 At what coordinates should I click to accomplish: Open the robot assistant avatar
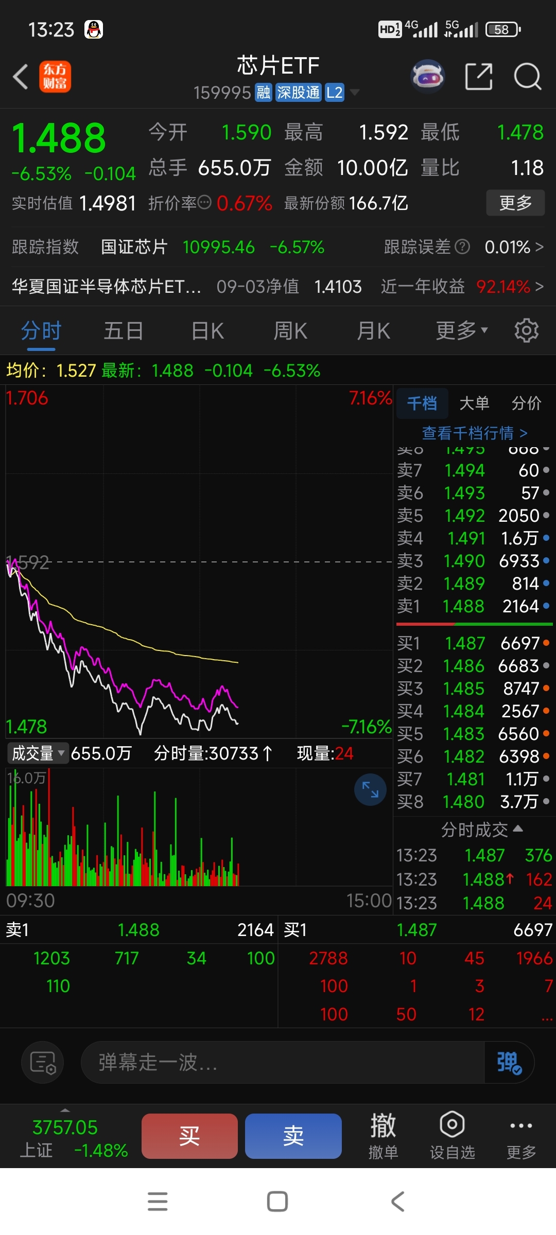click(428, 77)
